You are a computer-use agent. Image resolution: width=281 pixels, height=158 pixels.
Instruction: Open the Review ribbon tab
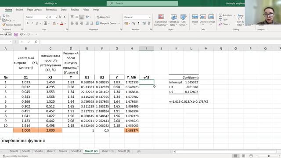click(x=75, y=10)
